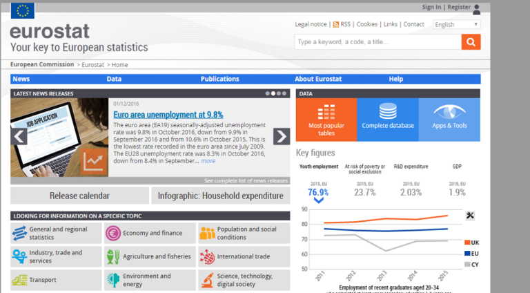Screen dimensions: 530x293
Task: Select third news carousel dot
Action: (x=279, y=93)
